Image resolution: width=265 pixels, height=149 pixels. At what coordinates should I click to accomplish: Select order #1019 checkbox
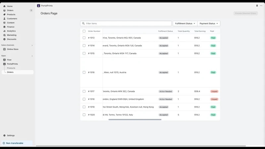[84, 107]
